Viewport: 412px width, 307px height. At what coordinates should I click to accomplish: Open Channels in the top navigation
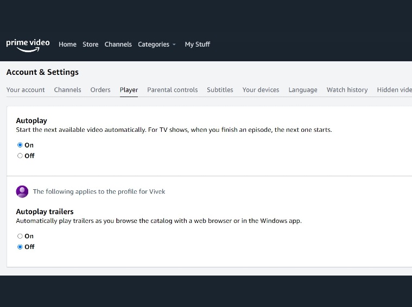[x=118, y=44]
